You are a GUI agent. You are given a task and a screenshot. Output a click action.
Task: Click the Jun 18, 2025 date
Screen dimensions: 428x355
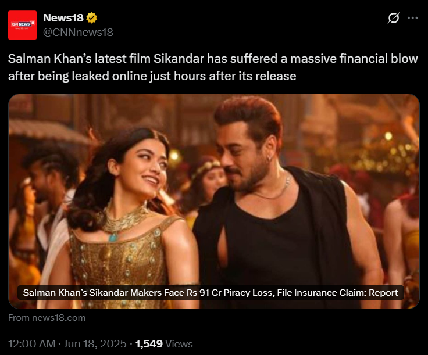pos(95,343)
